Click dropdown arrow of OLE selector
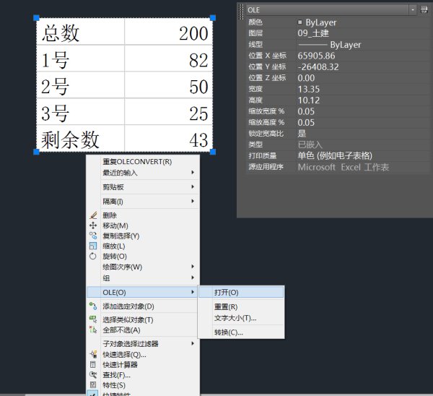The height and width of the screenshot is (396, 433). (x=412, y=10)
